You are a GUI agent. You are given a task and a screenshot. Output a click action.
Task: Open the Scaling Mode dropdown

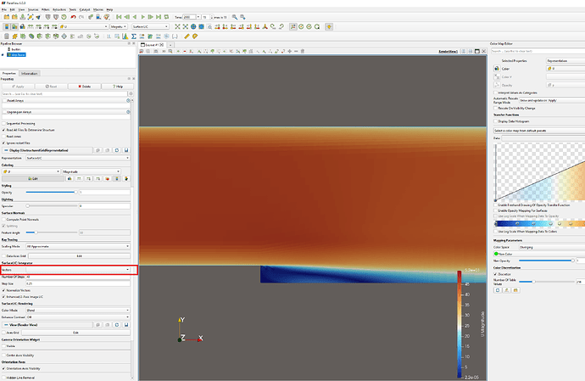point(78,247)
